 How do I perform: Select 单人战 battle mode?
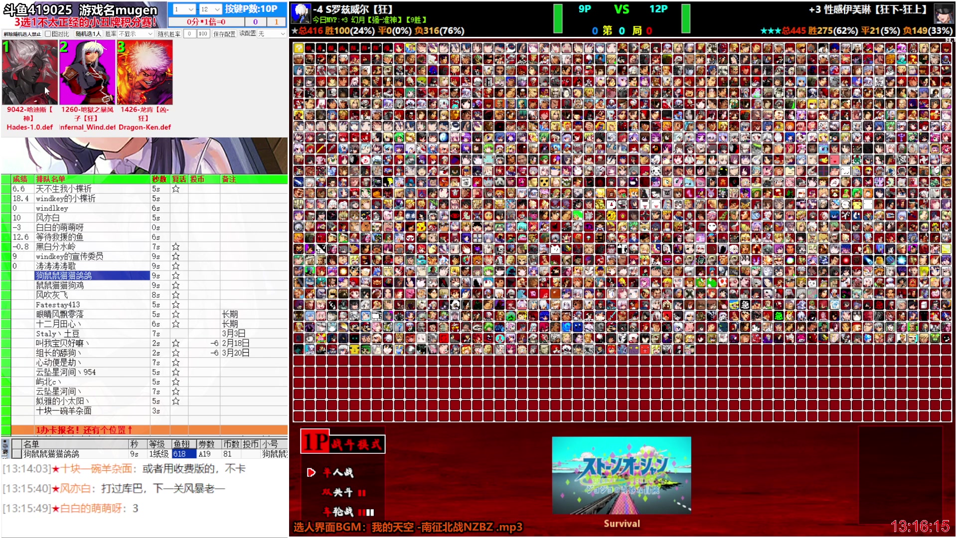[x=338, y=472]
